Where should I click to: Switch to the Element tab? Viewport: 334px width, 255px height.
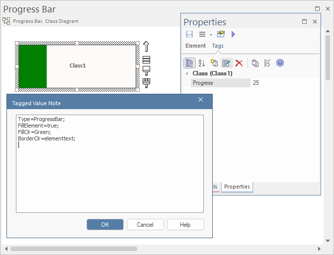tap(195, 46)
